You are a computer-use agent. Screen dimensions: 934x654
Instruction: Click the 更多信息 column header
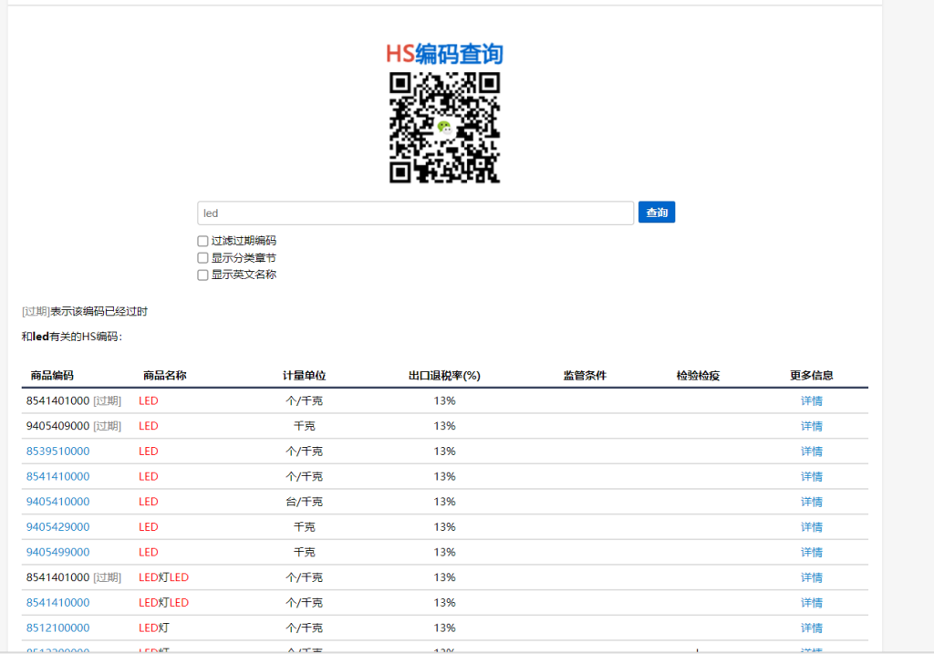point(811,376)
